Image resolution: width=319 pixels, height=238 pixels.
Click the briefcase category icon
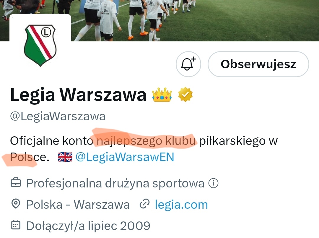[16, 183]
